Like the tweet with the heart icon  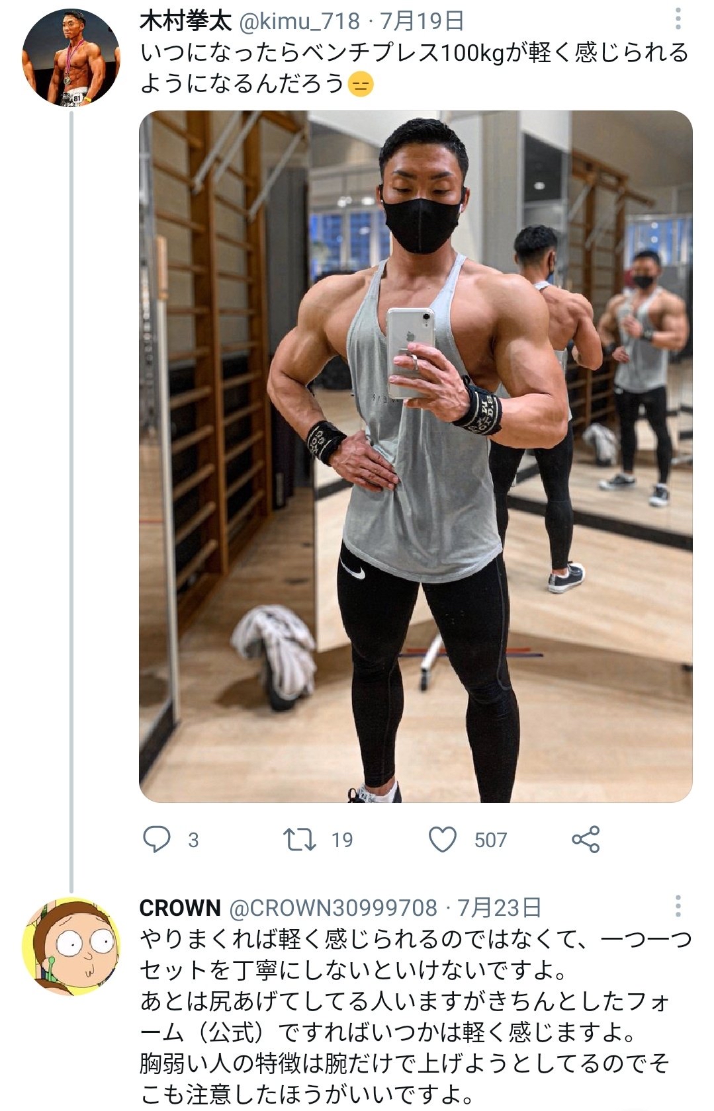pyautogui.click(x=443, y=839)
